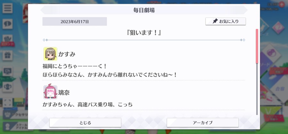Viewport: 288px width, 134px height.
Task: Select Rina's pink-haired avatar icon
Action: click(50, 92)
